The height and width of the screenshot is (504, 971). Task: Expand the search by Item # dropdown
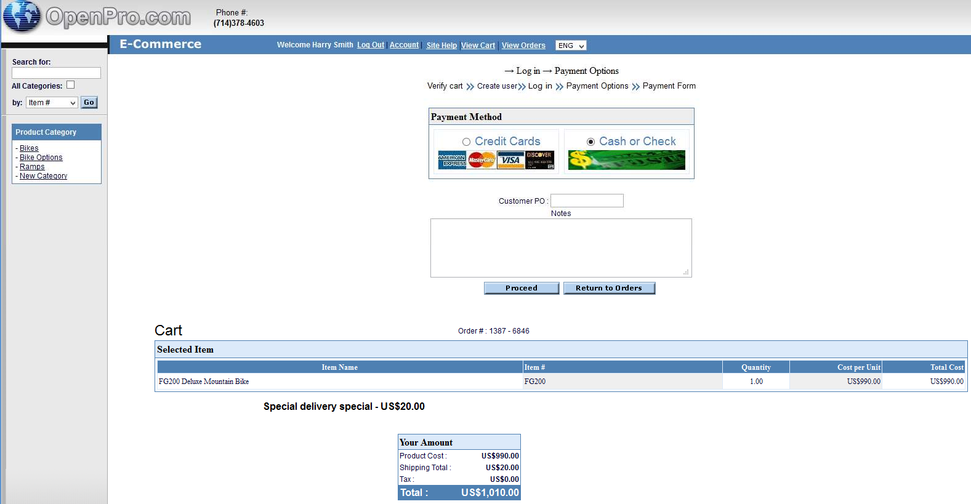pos(52,103)
